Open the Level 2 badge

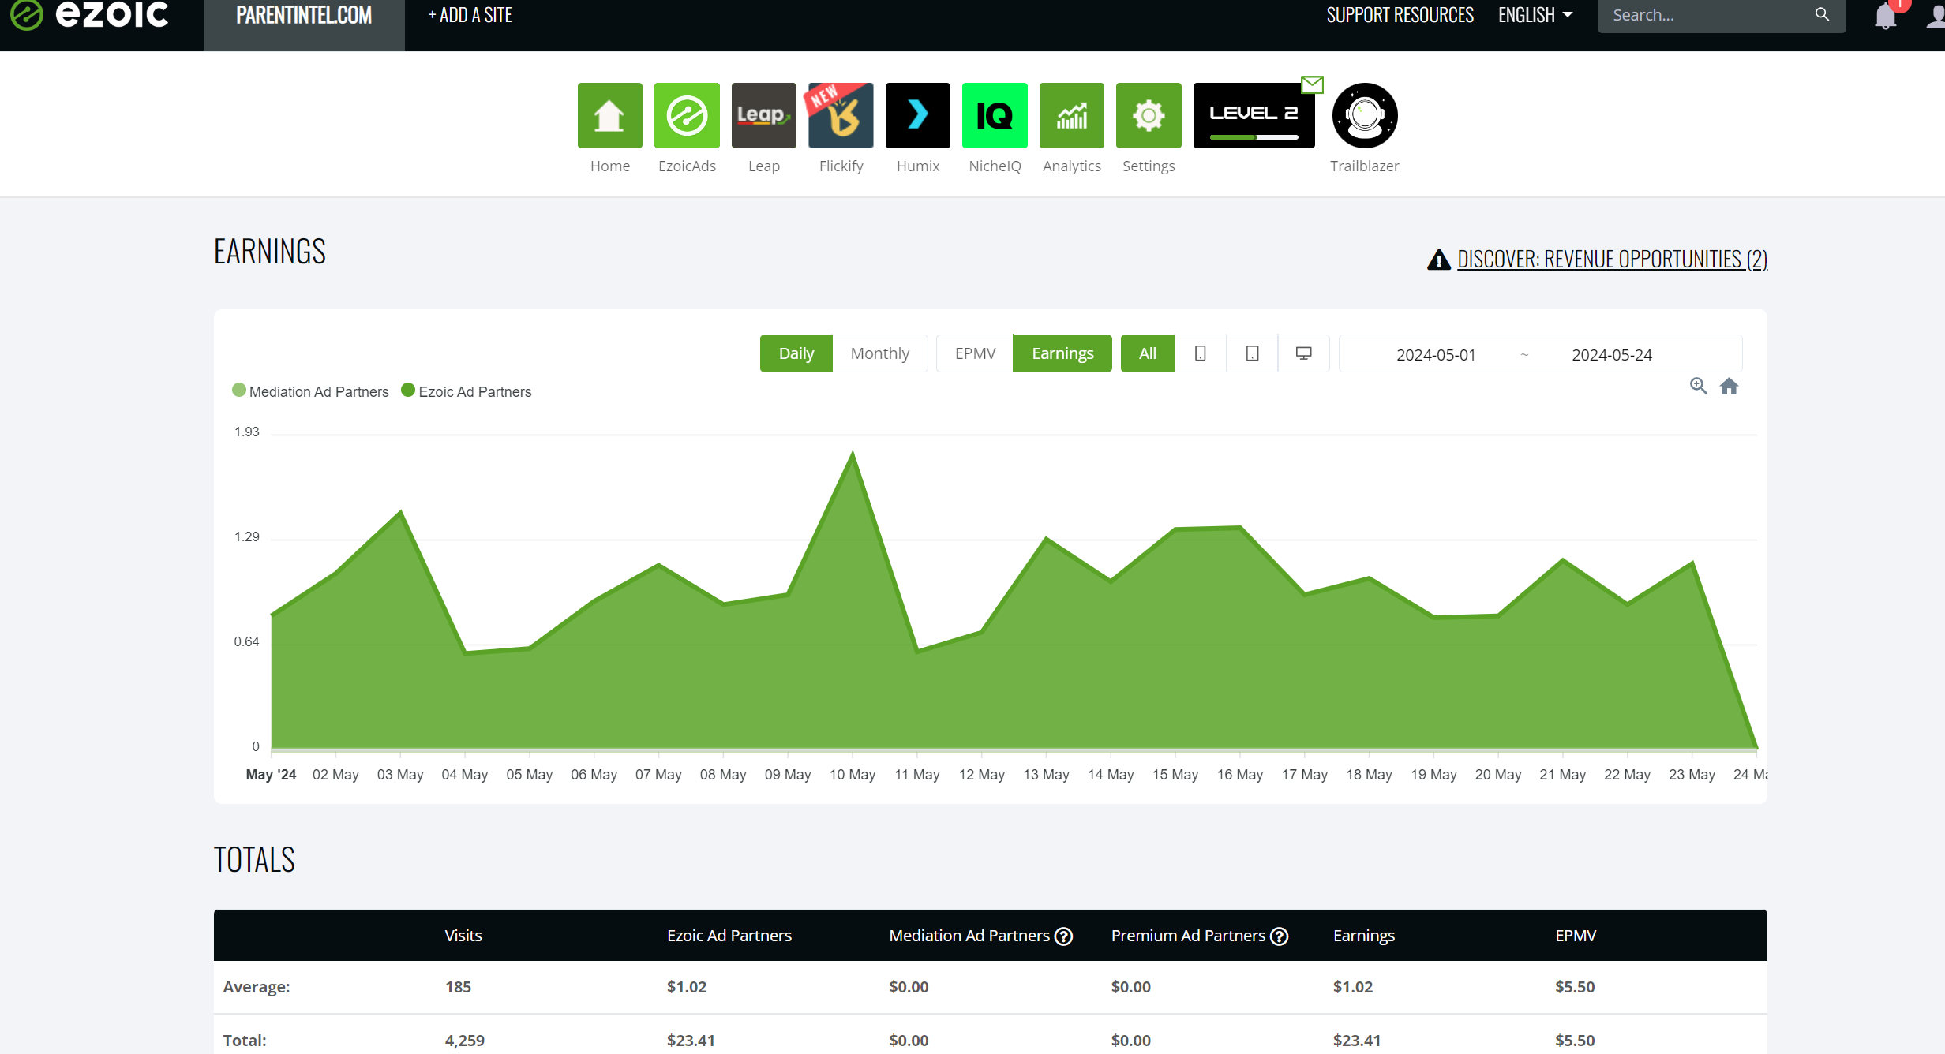coord(1254,115)
